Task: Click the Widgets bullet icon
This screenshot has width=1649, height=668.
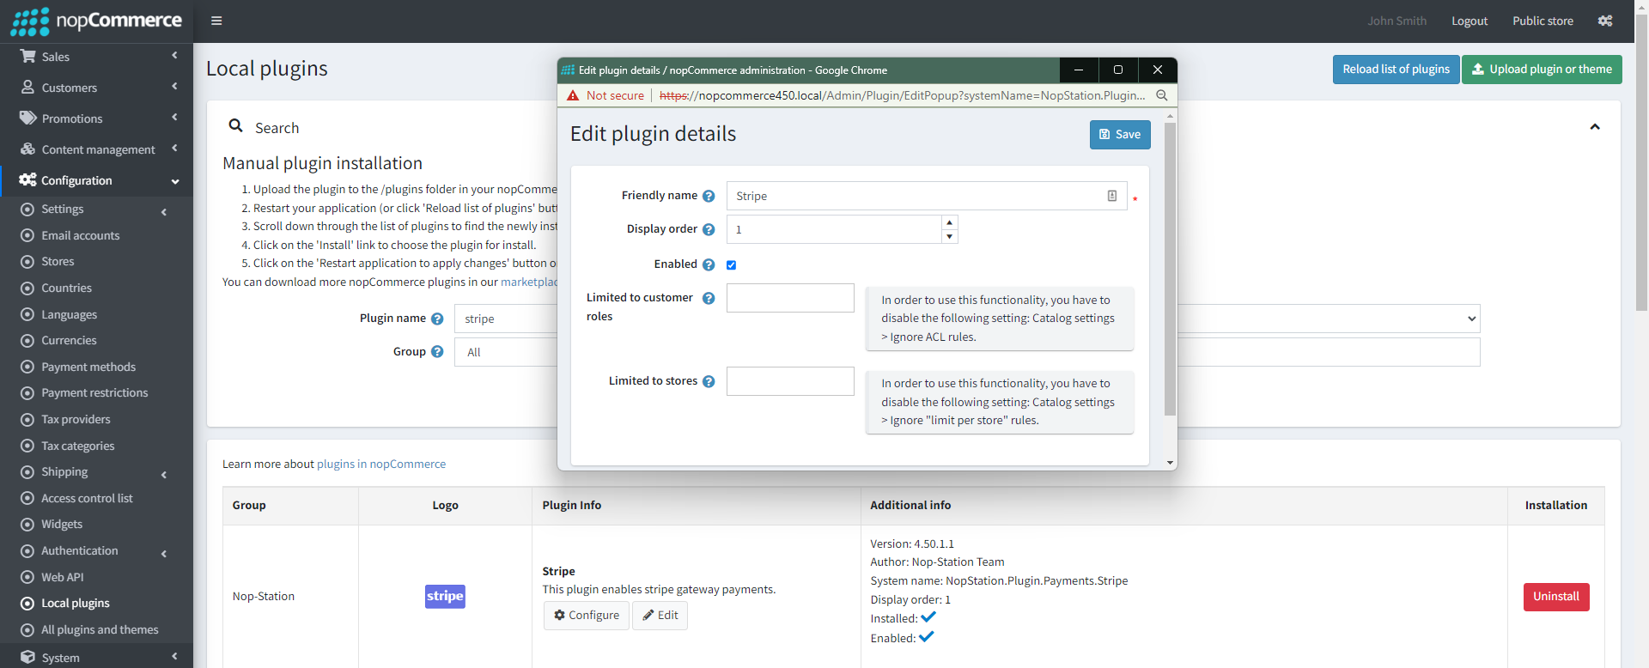Action: tap(27, 525)
